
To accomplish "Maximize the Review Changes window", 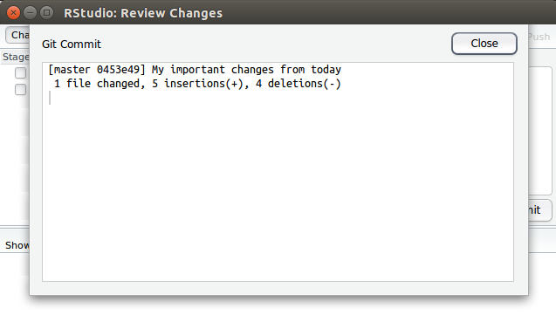I will coord(46,13).
